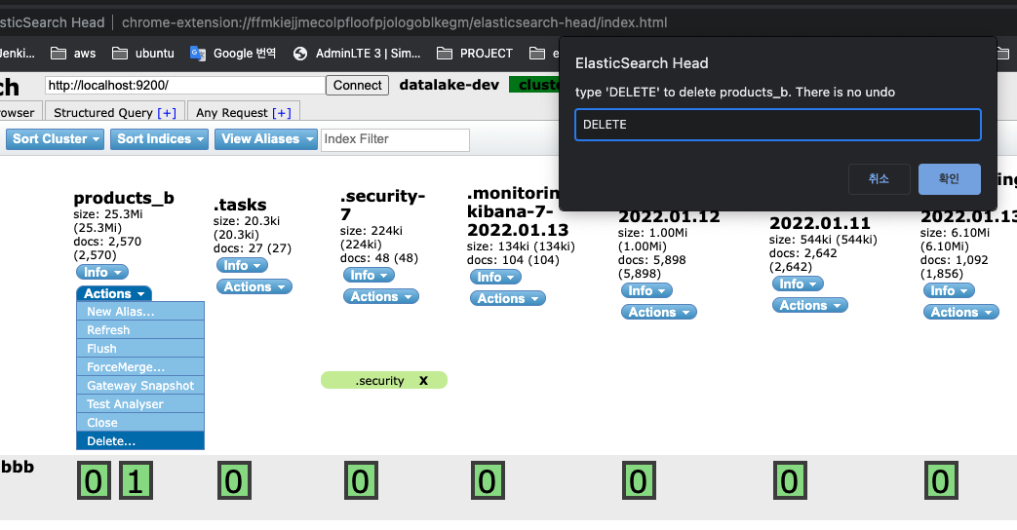Click the chrome-extension URL in address bar
This screenshot has width=1017, height=530.
click(x=394, y=22)
